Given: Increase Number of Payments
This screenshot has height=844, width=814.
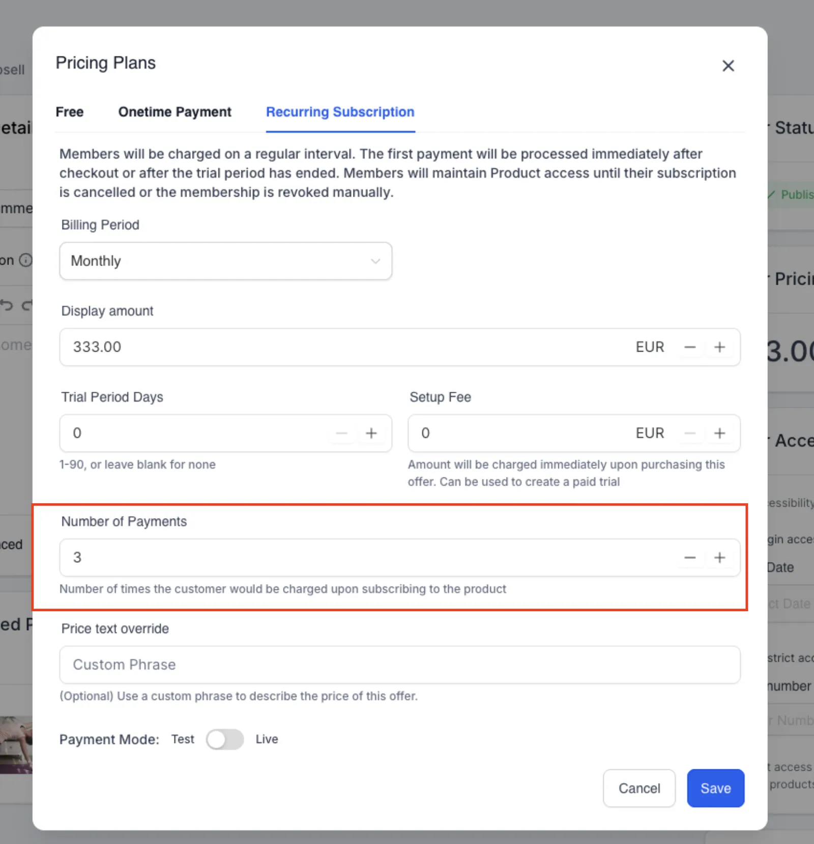Looking at the screenshot, I should pyautogui.click(x=719, y=558).
